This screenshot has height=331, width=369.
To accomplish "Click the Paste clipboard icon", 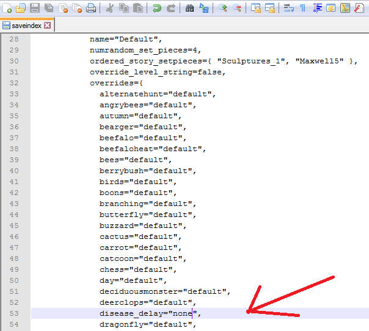I will pos(138,8).
